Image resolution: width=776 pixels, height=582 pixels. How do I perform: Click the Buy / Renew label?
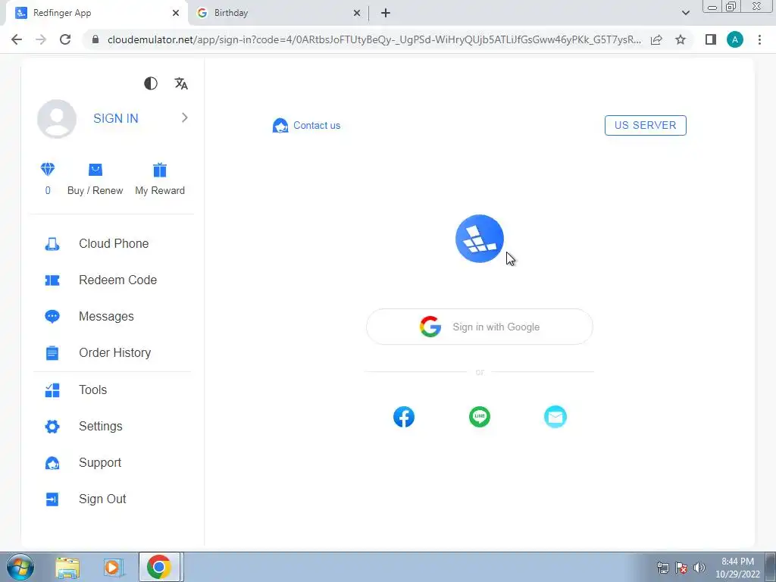point(95,190)
